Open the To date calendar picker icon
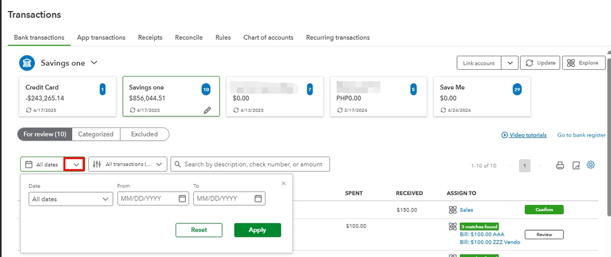Image resolution: width=611 pixels, height=257 pixels. click(x=258, y=199)
